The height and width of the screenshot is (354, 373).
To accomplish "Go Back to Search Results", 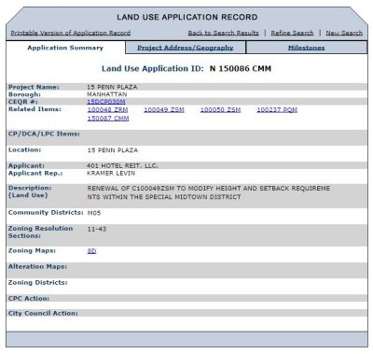I will [223, 33].
